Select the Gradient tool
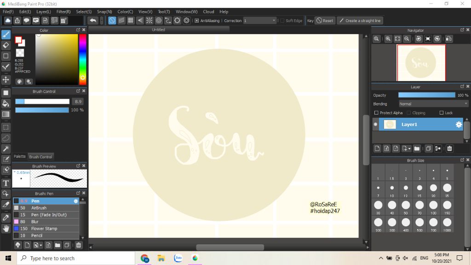The image size is (471, 265). point(6,115)
